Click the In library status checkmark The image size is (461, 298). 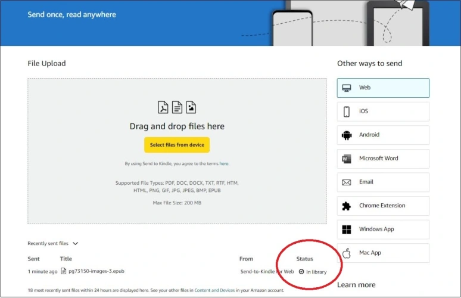coord(301,272)
